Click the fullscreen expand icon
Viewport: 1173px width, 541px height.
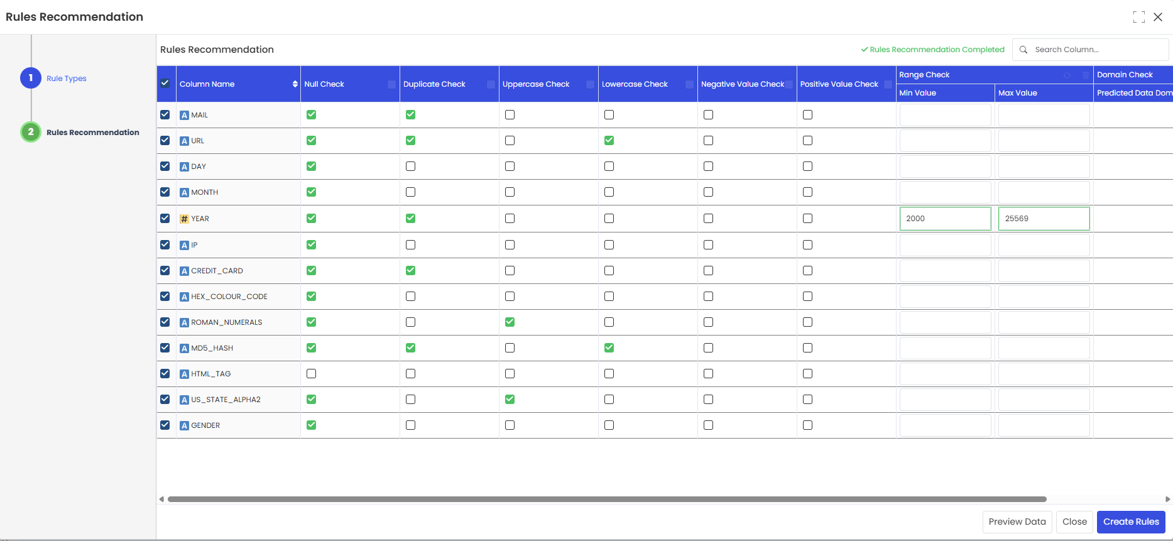tap(1139, 17)
